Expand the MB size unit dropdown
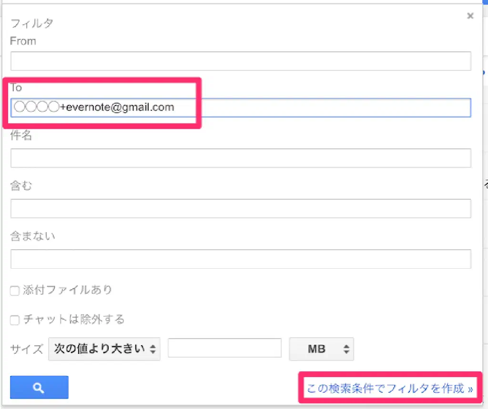488x409 pixels. 321,349
